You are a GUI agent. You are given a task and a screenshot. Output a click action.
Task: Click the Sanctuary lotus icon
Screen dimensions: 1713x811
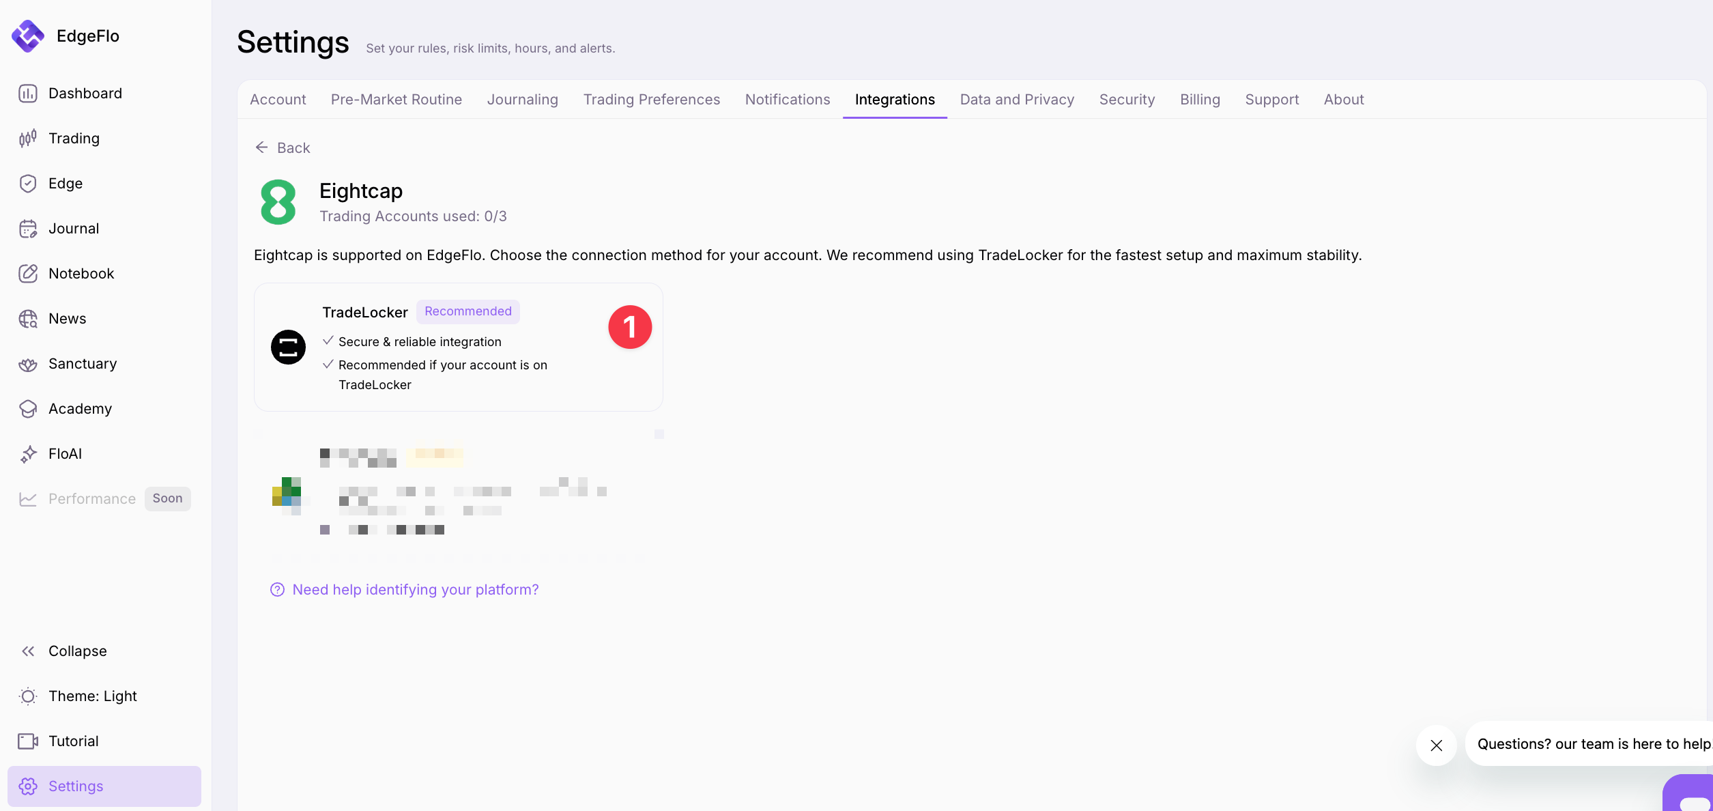[28, 364]
